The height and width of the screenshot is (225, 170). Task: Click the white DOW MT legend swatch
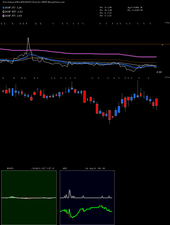(x=4, y=12)
